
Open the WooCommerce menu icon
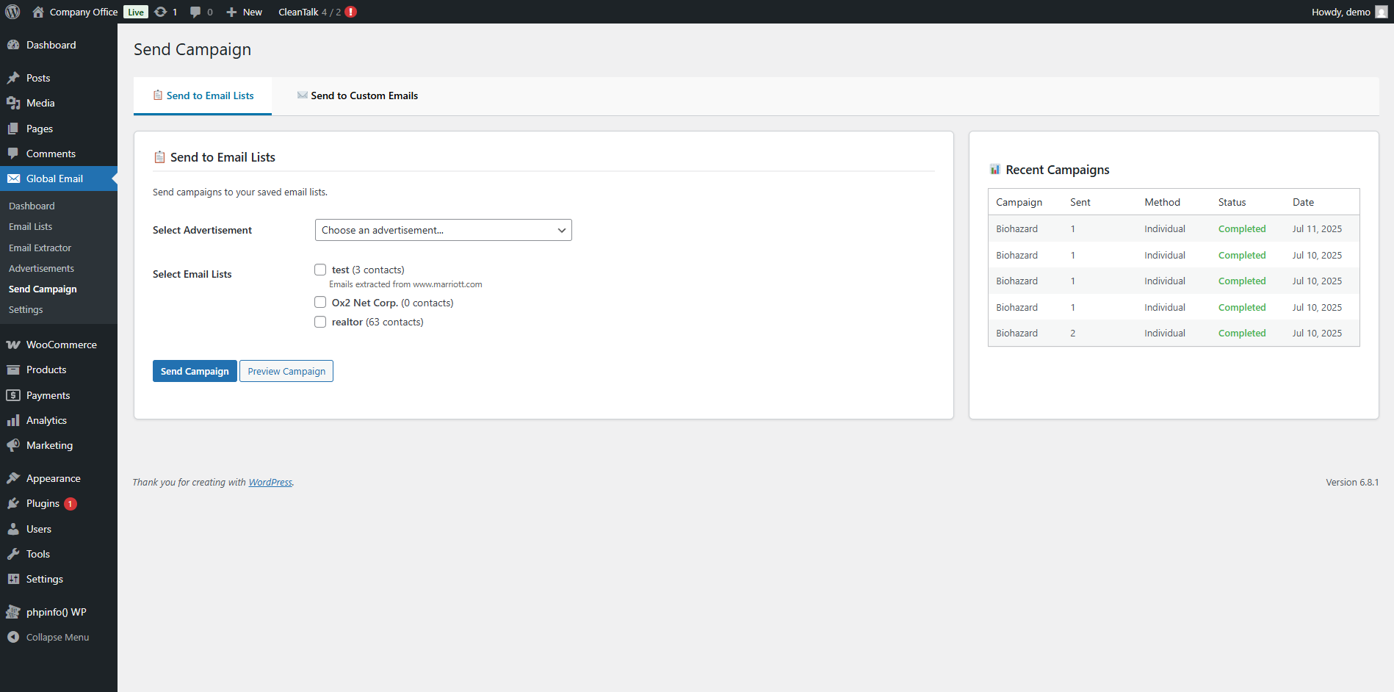click(x=13, y=345)
